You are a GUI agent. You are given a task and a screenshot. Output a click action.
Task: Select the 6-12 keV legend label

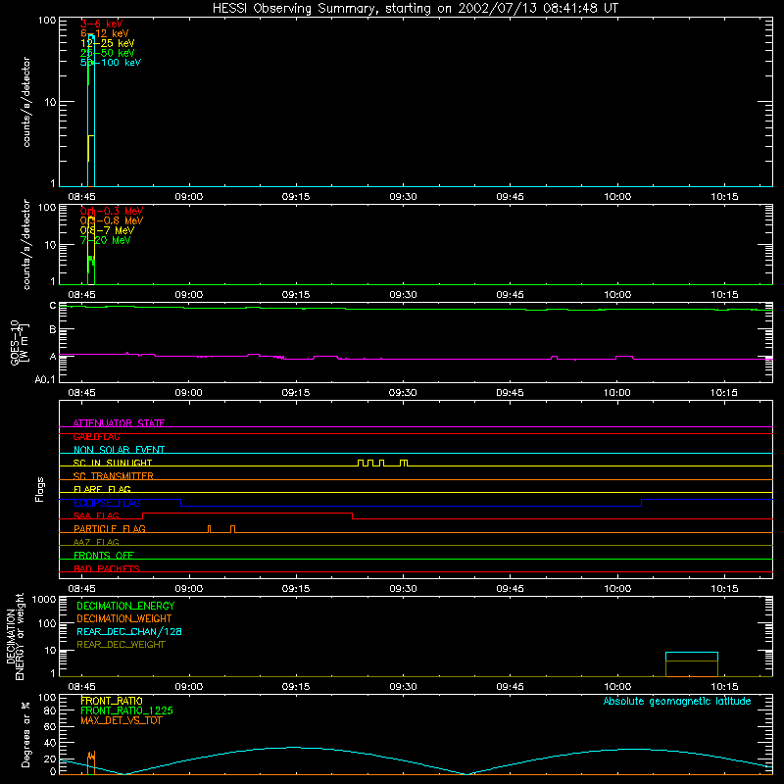coord(105,33)
